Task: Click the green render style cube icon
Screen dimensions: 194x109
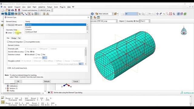Action: point(185,14)
